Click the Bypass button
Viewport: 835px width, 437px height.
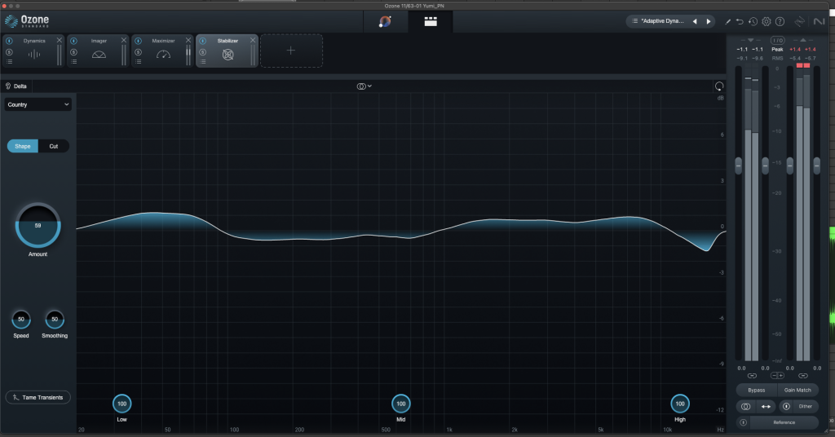754,390
